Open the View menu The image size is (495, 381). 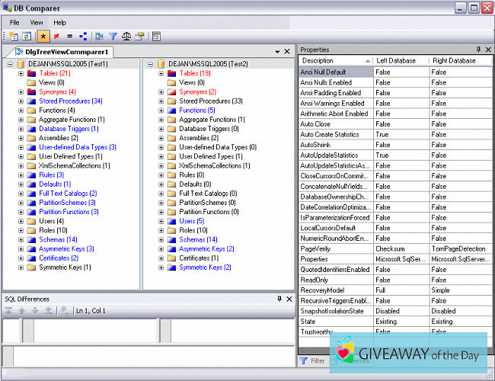coord(37,23)
